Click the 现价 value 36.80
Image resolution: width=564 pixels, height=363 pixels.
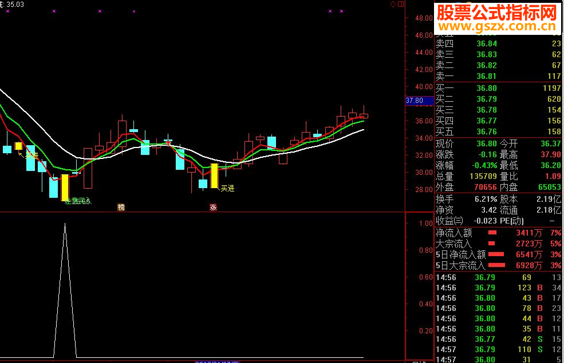pos(487,143)
